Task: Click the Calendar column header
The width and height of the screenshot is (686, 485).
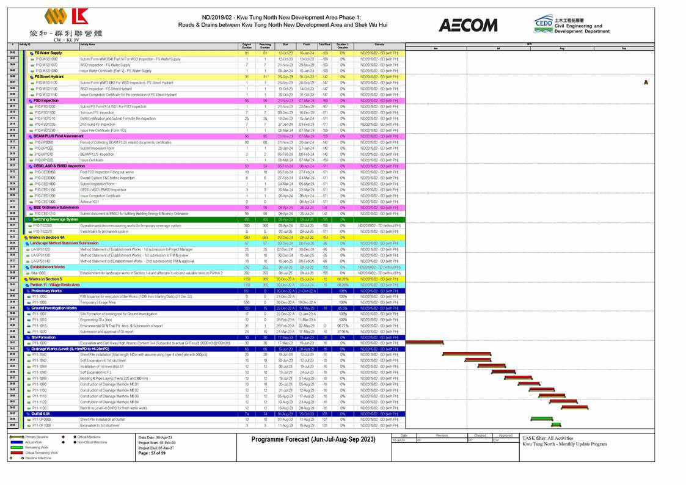Action: [x=379, y=45]
